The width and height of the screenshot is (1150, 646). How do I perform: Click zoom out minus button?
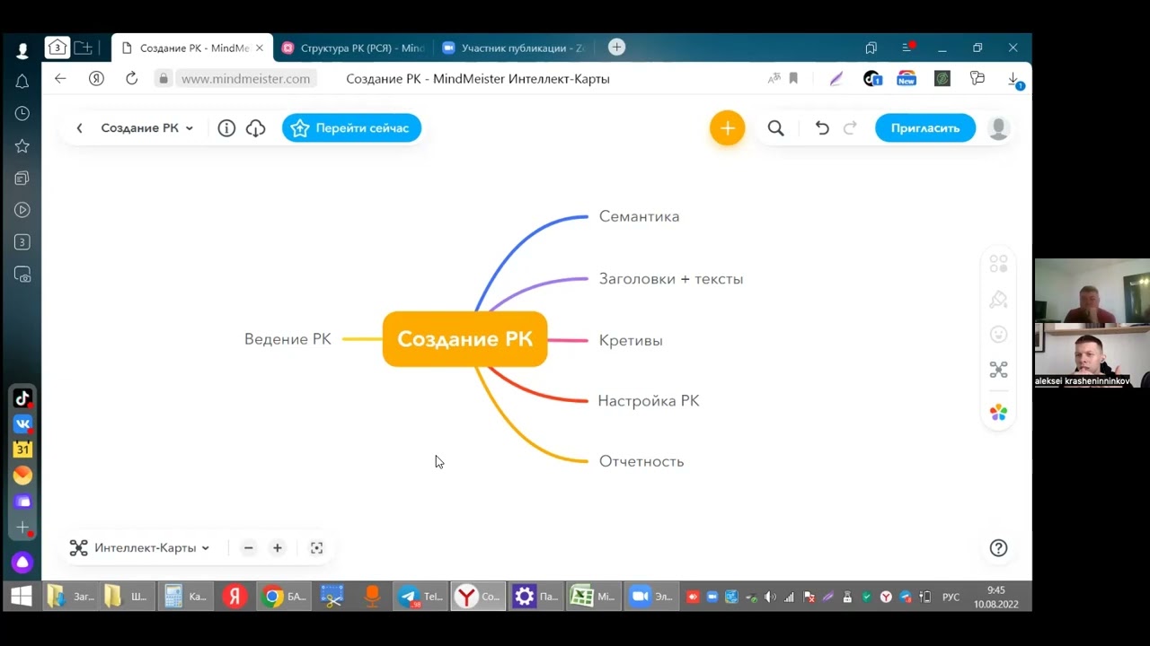click(249, 548)
